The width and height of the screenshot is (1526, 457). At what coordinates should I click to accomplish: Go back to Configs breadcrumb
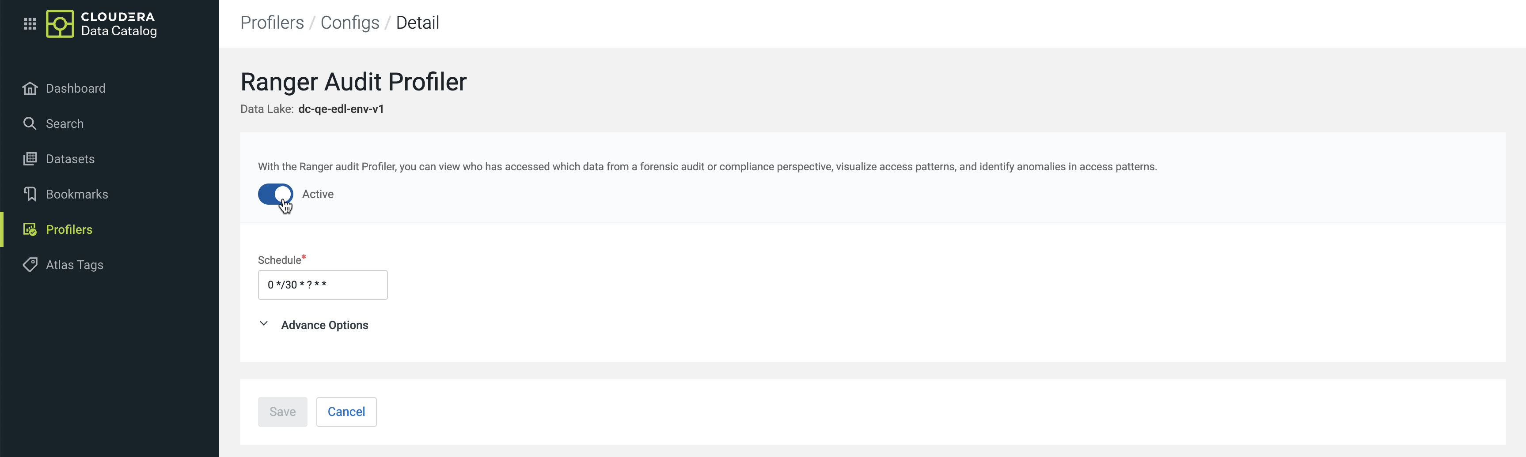349,22
